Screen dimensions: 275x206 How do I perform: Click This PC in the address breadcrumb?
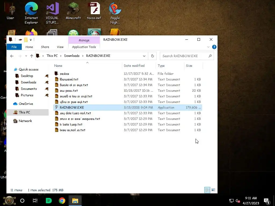pos(52,56)
